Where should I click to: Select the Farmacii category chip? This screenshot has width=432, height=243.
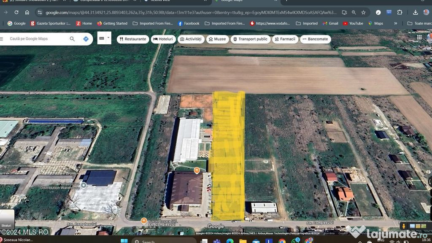pyautogui.click(x=285, y=39)
